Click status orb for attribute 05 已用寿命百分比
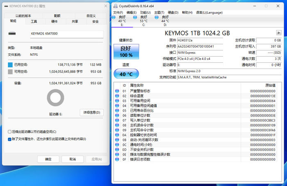 point(117,110)
